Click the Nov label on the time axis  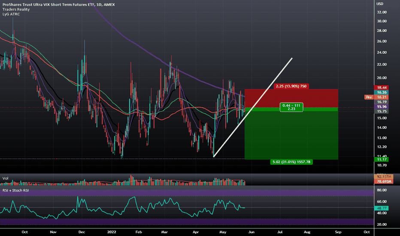(x=53, y=232)
